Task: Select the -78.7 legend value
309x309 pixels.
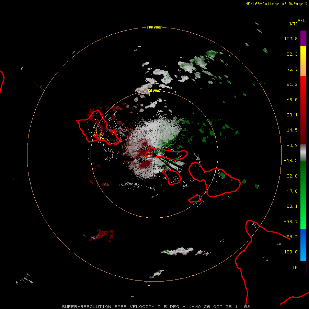Action: coord(291,222)
